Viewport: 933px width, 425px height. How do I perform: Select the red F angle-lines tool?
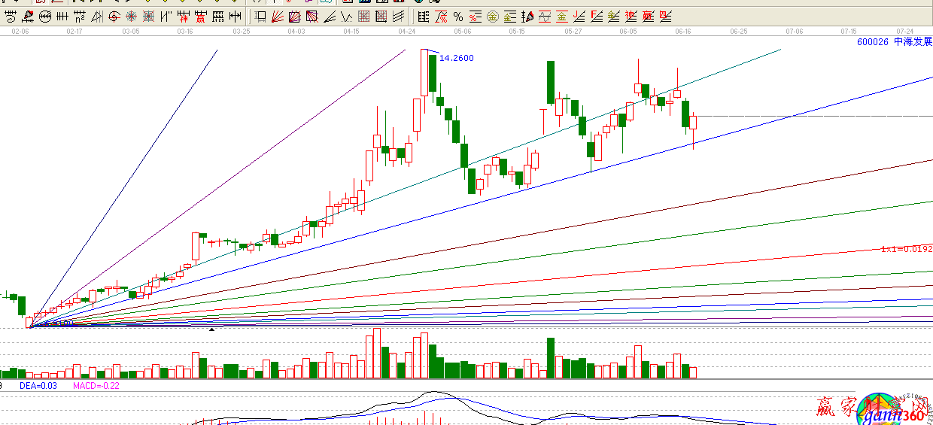coord(596,16)
